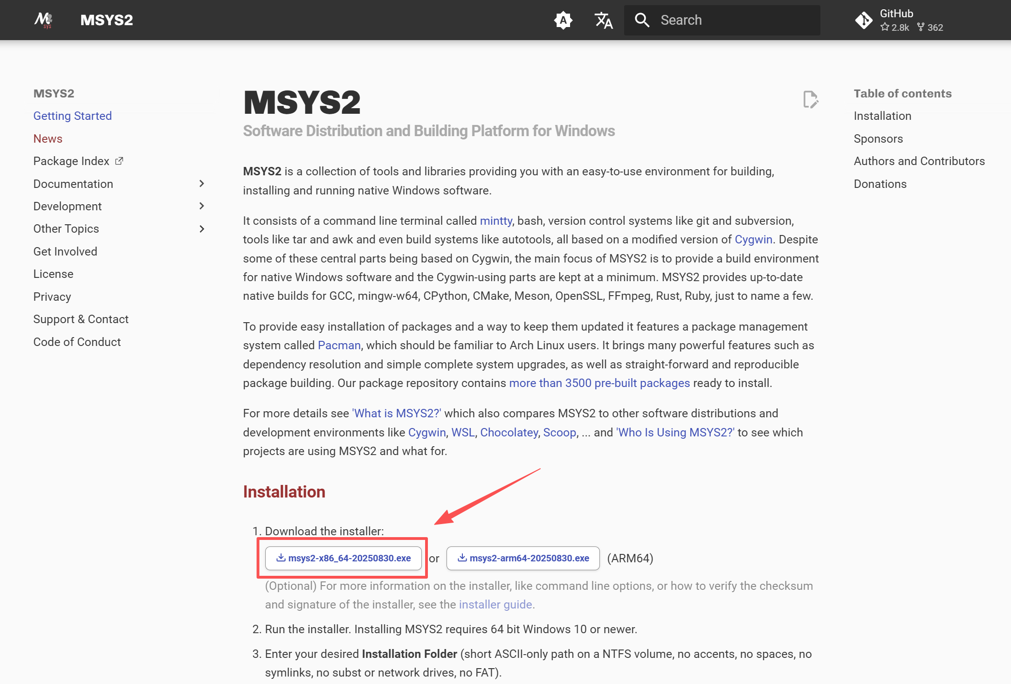The height and width of the screenshot is (684, 1011).
Task: Click the Documentation sidebar label
Action: [73, 184]
